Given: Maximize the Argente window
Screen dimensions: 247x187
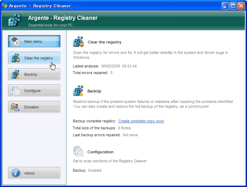Looking at the screenshot, I should [233, 6].
